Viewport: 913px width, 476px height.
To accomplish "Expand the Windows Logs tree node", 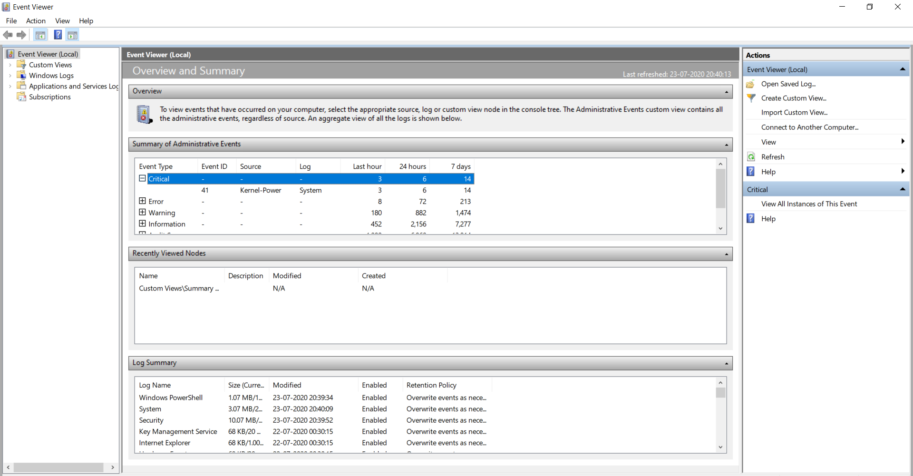I will 10,76.
